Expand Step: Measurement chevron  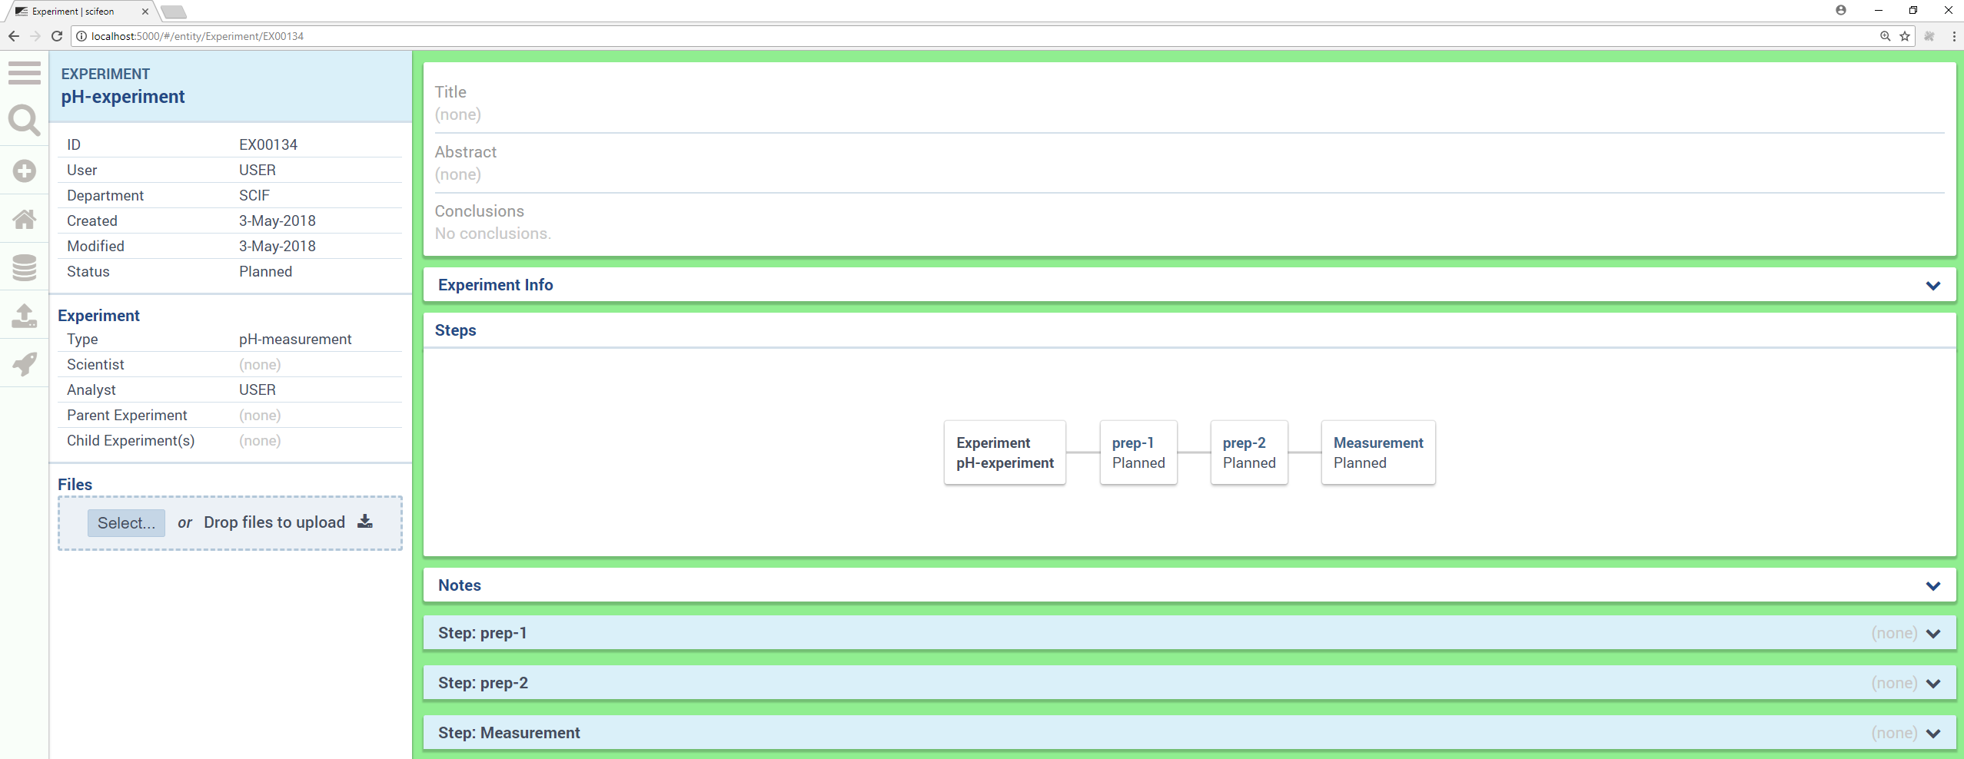[1932, 734]
